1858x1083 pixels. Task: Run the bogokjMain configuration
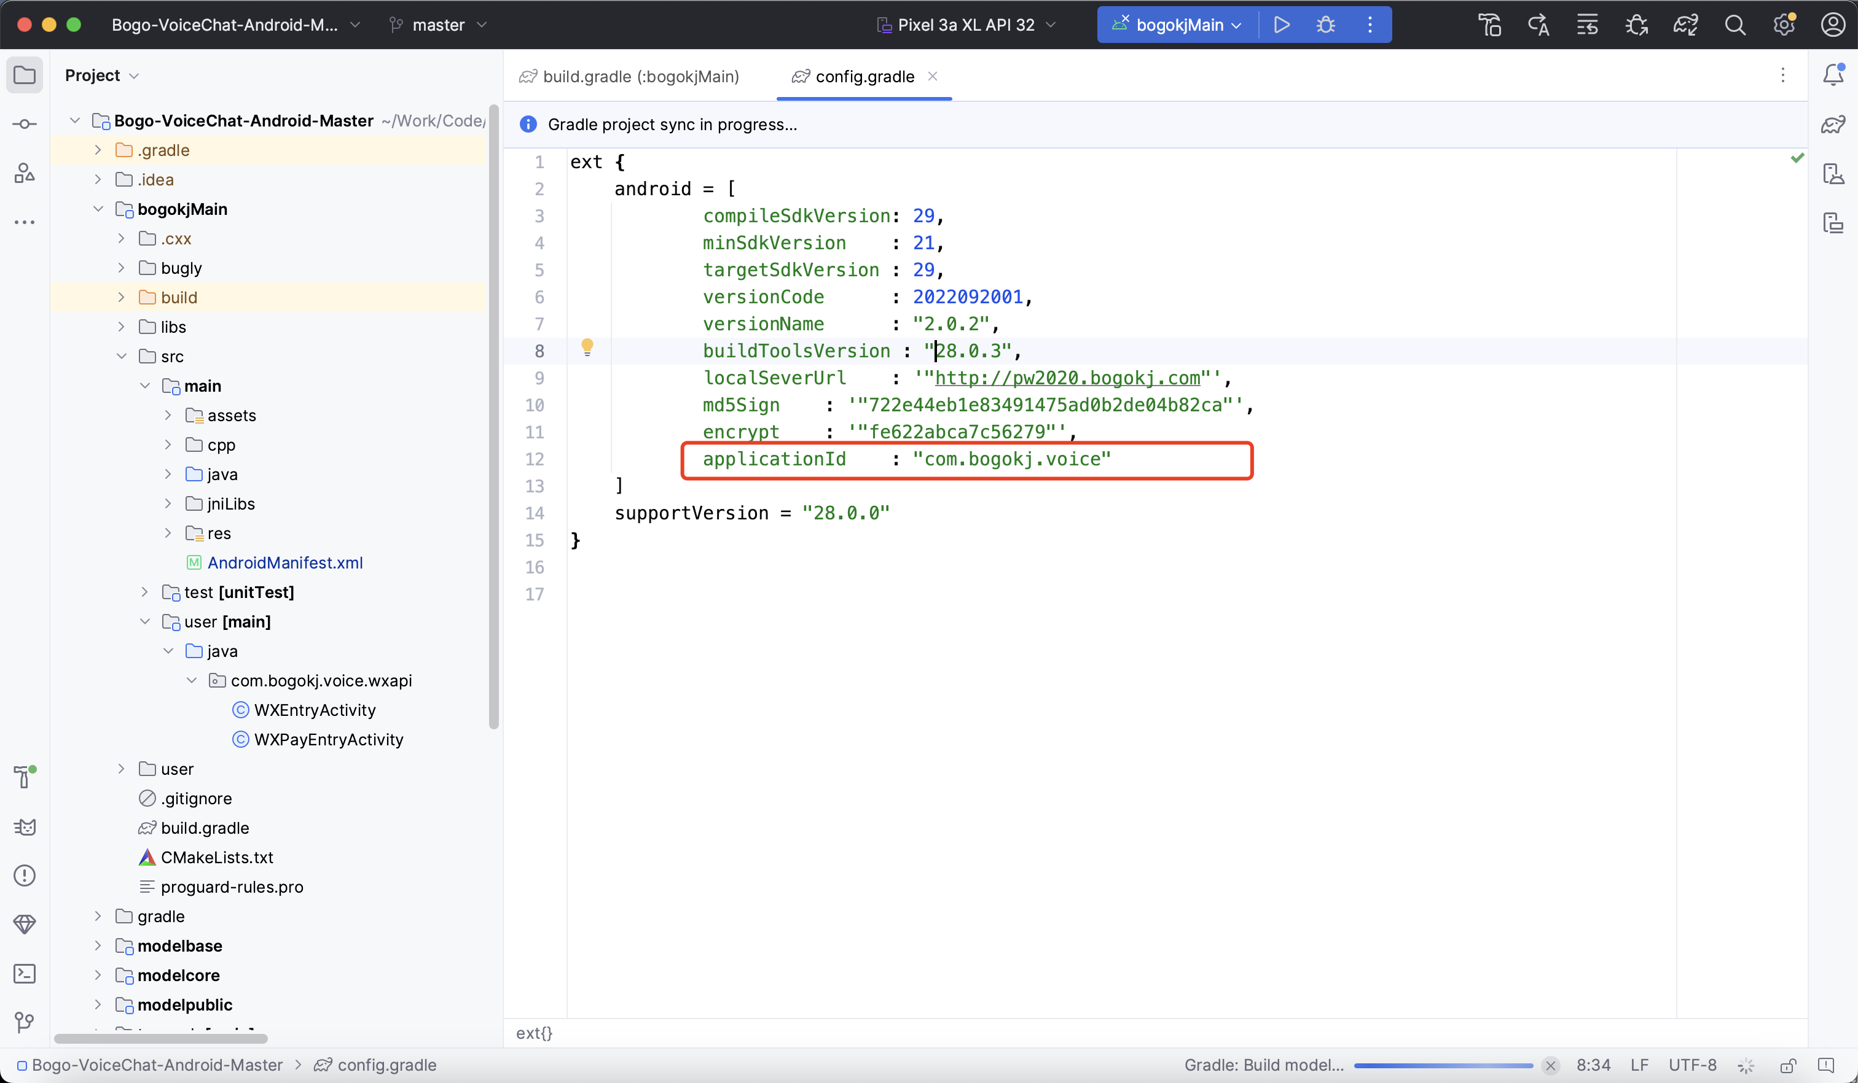coord(1282,25)
